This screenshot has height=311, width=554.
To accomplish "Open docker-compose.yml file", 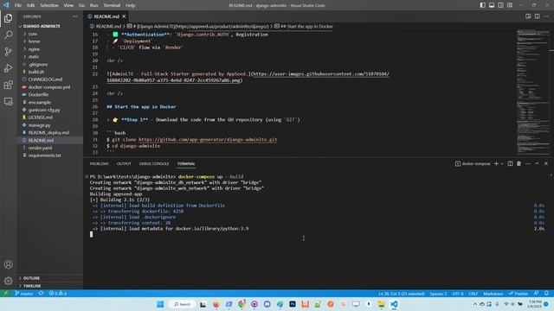I will [50, 86].
